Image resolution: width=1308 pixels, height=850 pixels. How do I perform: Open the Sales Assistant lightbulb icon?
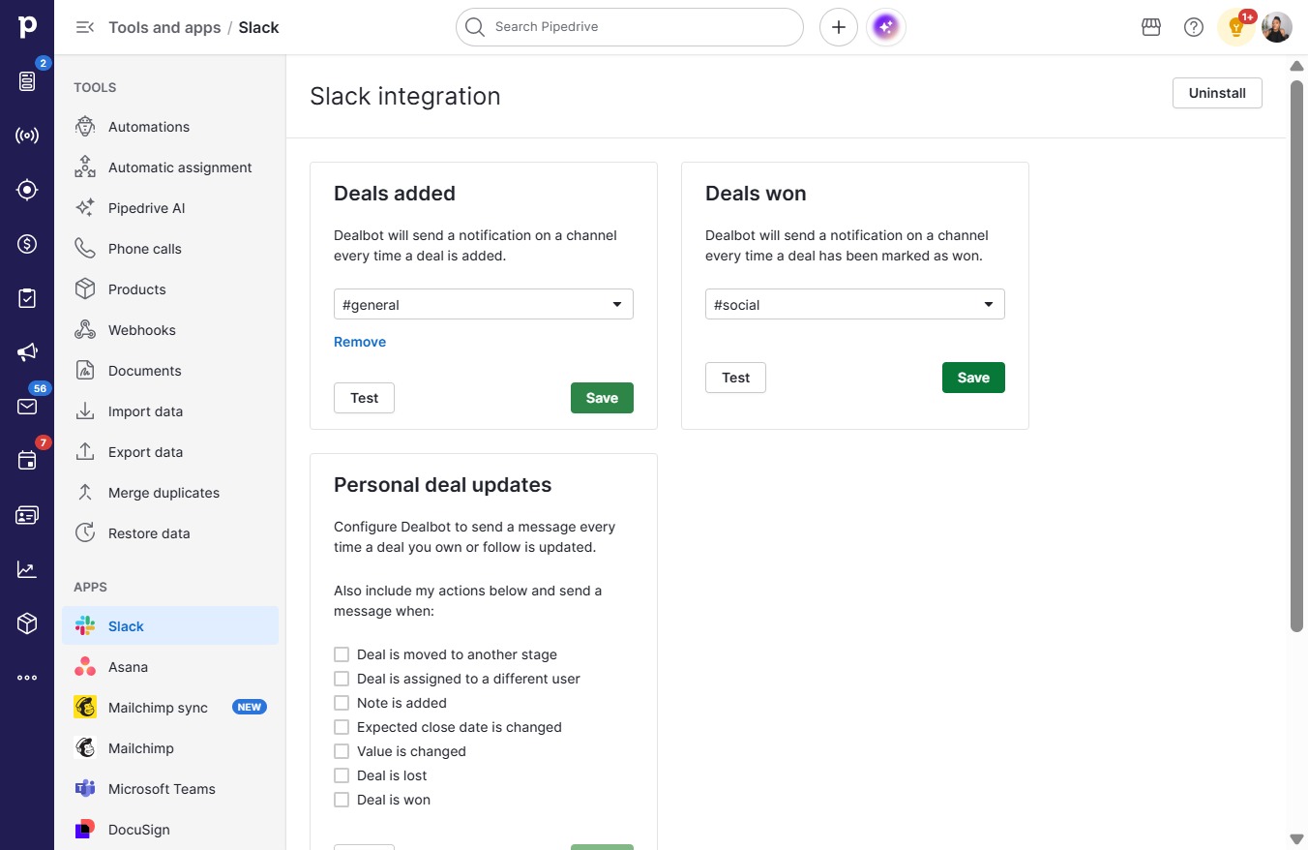(x=1236, y=27)
